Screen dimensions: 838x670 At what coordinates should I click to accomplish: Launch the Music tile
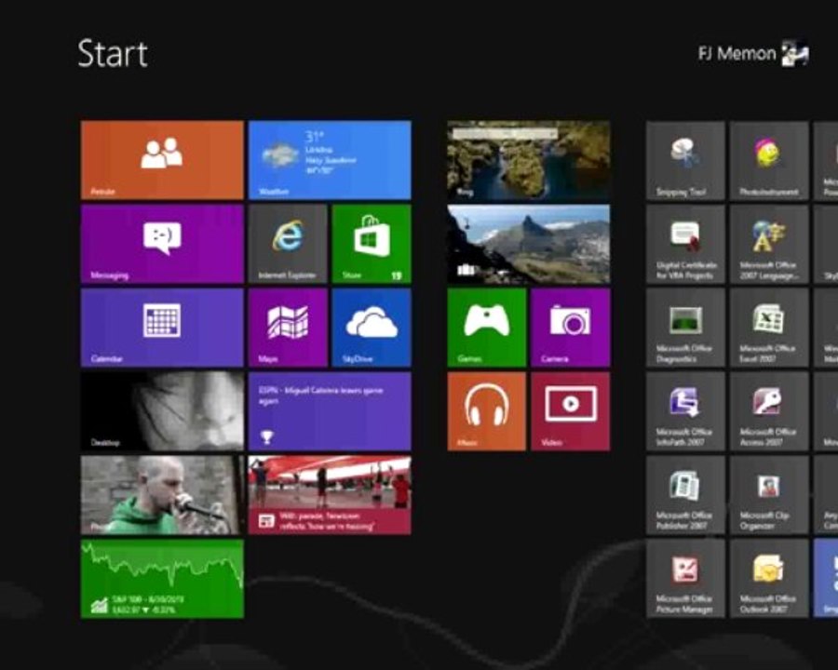487,411
